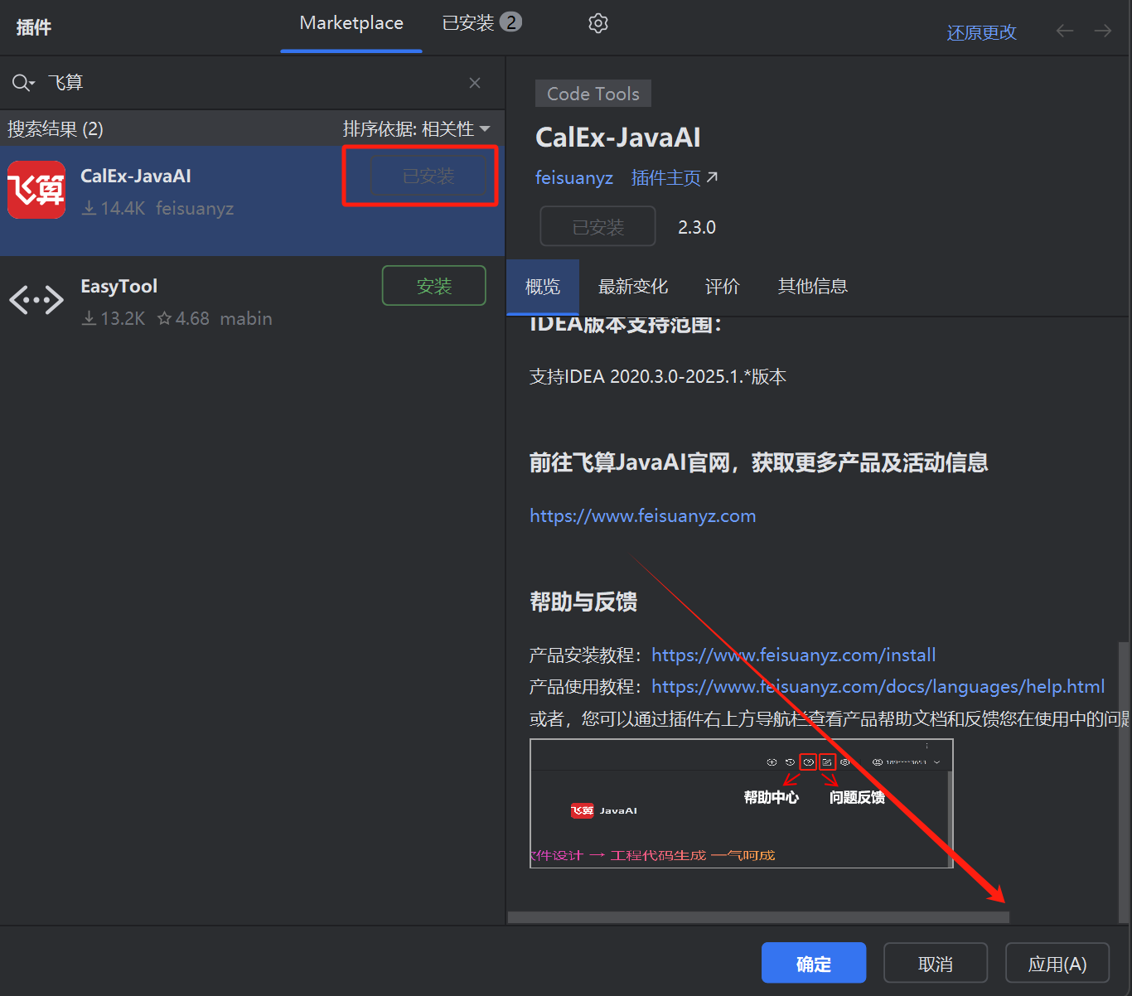Click 已安装 button in CalEx-JavaAI list row

(x=428, y=176)
